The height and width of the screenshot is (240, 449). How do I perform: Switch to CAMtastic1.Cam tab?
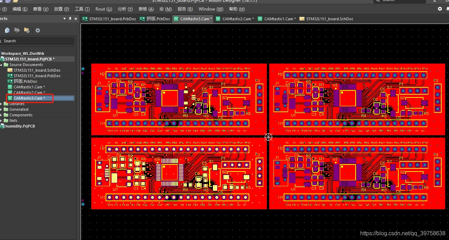pos(277,19)
